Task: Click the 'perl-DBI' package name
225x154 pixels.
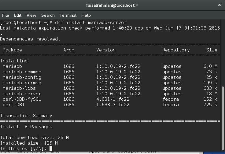Action: [x=14, y=105]
